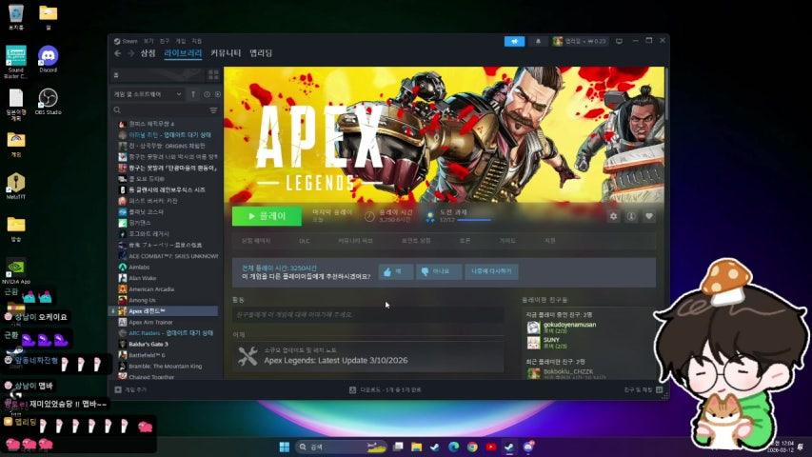Screen dimensions: 812x457
Task: Open File Explorer from the taskbar
Action: (x=416, y=447)
